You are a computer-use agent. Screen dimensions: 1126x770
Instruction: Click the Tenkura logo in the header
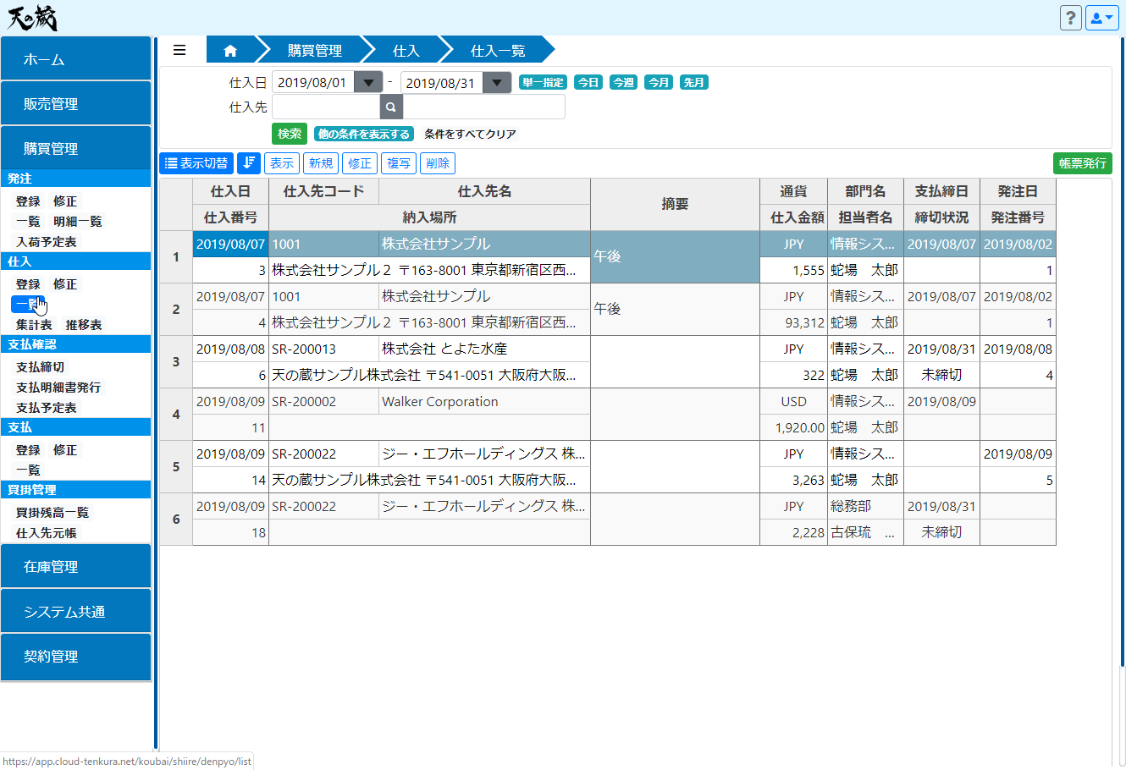[32, 17]
